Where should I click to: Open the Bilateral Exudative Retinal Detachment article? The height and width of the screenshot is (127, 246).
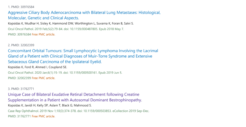pos(75,97)
